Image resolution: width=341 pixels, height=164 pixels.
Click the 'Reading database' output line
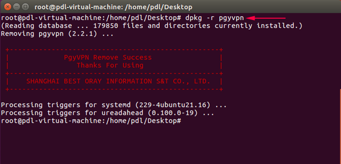151,26
